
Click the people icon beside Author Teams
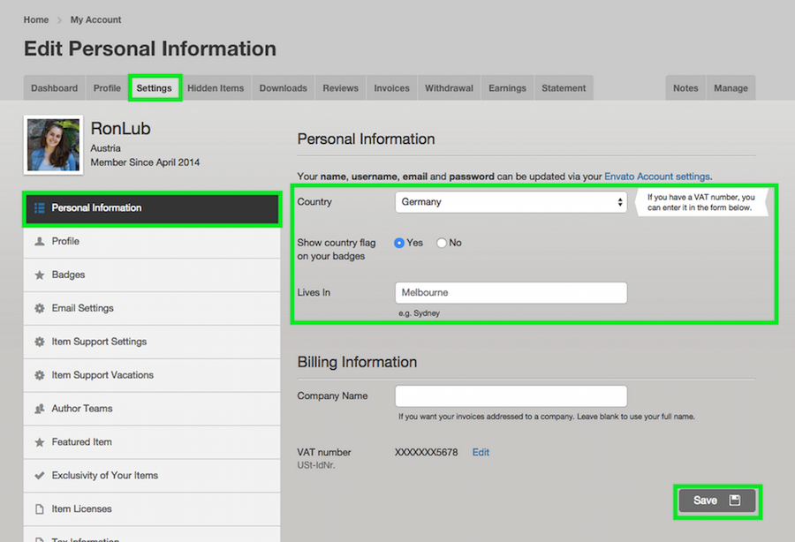pos(39,409)
